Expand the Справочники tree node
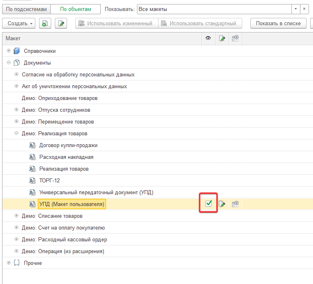The width and height of the screenshot is (313, 284). 9,51
